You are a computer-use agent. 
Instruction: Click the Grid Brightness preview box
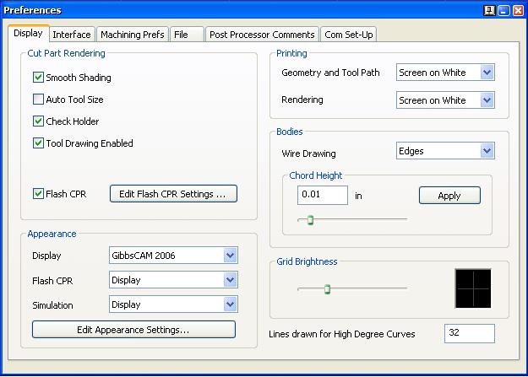[x=473, y=288]
